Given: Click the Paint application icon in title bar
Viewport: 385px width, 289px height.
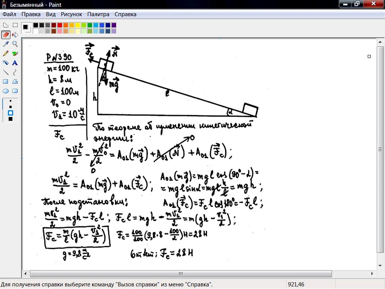Looking at the screenshot, I should 4,5.
